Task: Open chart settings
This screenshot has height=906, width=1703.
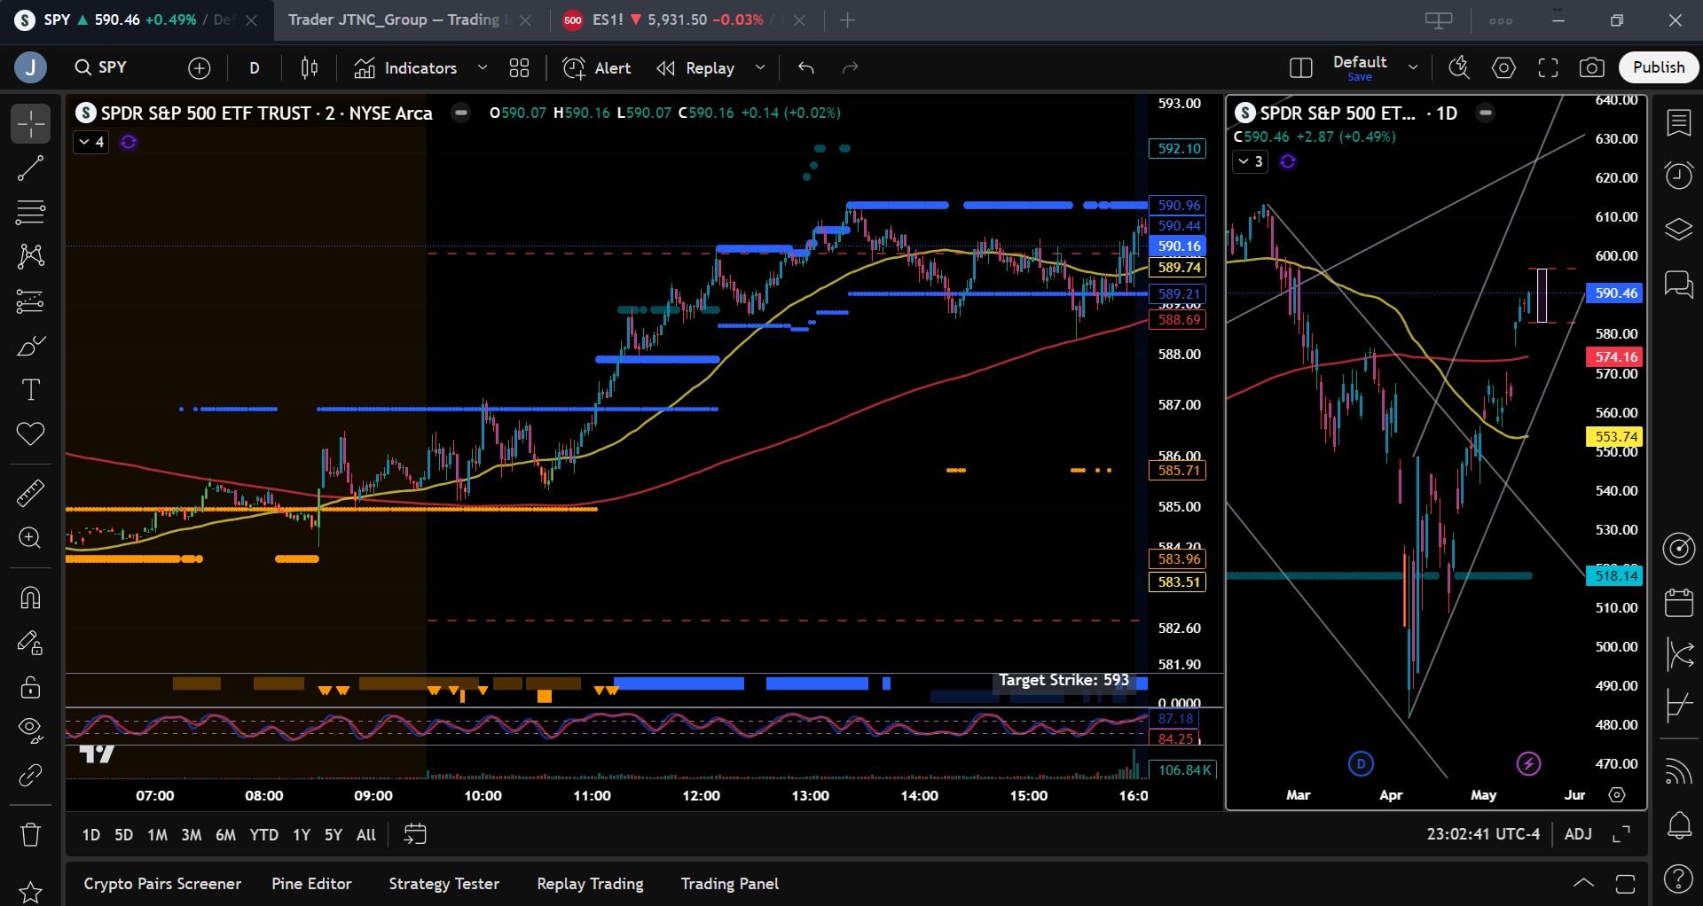Action: coord(1503,67)
